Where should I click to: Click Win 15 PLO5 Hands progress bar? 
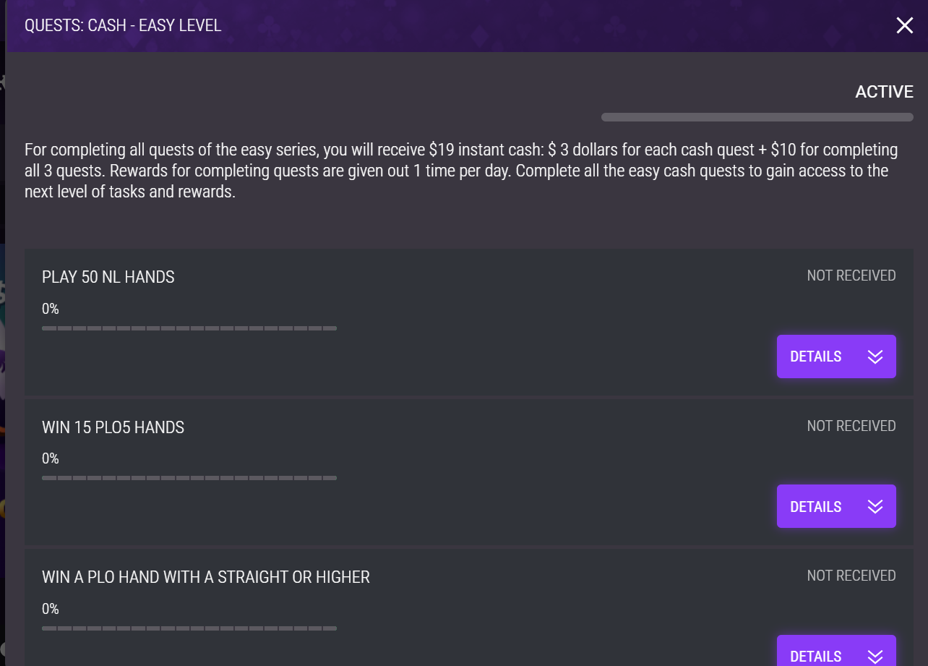coord(189,478)
